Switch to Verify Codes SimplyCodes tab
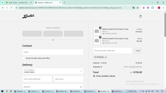This screenshot has height=93, width=166. (x=18, y=3)
